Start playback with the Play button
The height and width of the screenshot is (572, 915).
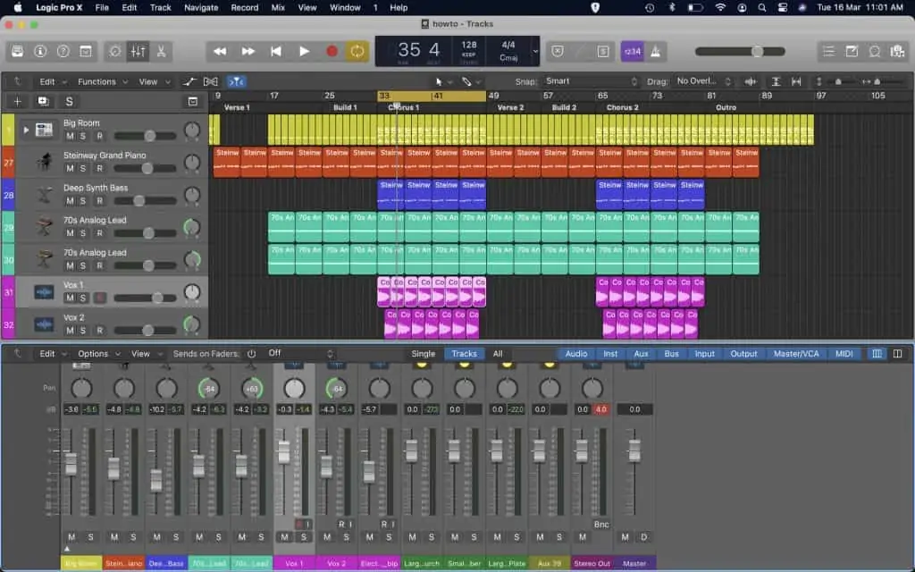[x=304, y=51]
